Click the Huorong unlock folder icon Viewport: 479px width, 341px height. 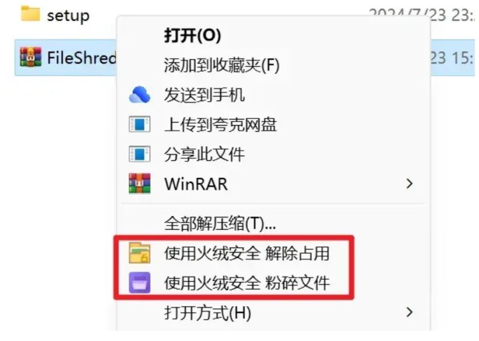click(x=140, y=253)
